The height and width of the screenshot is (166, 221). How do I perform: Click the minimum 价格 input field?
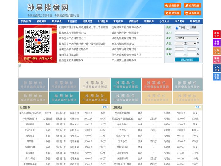pyautogui.click(x=179, y=54)
